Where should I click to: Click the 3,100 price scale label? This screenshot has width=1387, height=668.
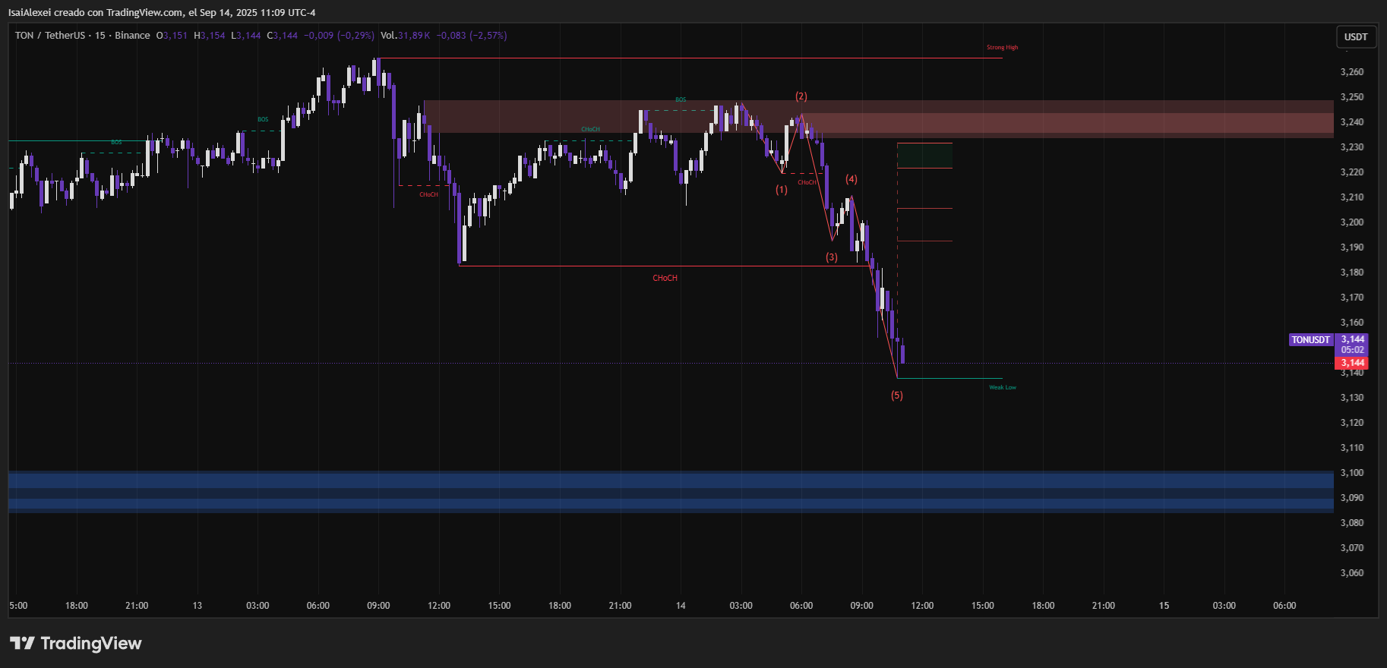(x=1351, y=473)
